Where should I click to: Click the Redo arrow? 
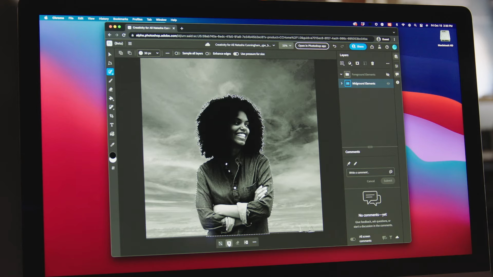click(x=342, y=46)
